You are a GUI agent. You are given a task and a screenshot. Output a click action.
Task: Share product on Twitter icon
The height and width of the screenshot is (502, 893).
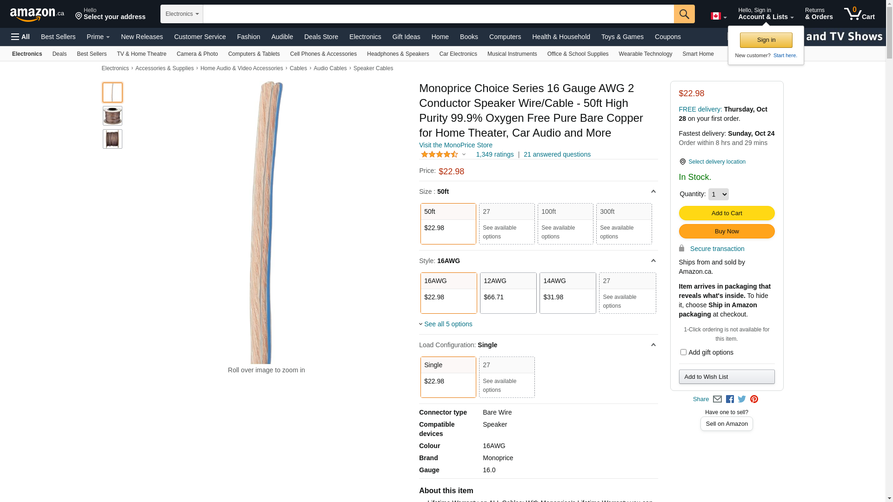(742, 399)
